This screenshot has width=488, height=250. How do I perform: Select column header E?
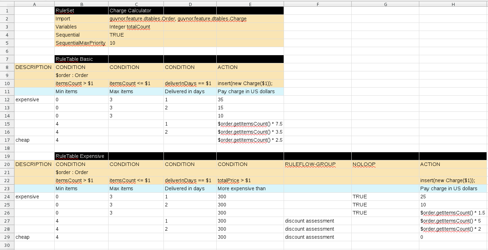click(x=250, y=4)
